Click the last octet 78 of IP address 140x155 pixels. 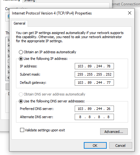point(109,66)
